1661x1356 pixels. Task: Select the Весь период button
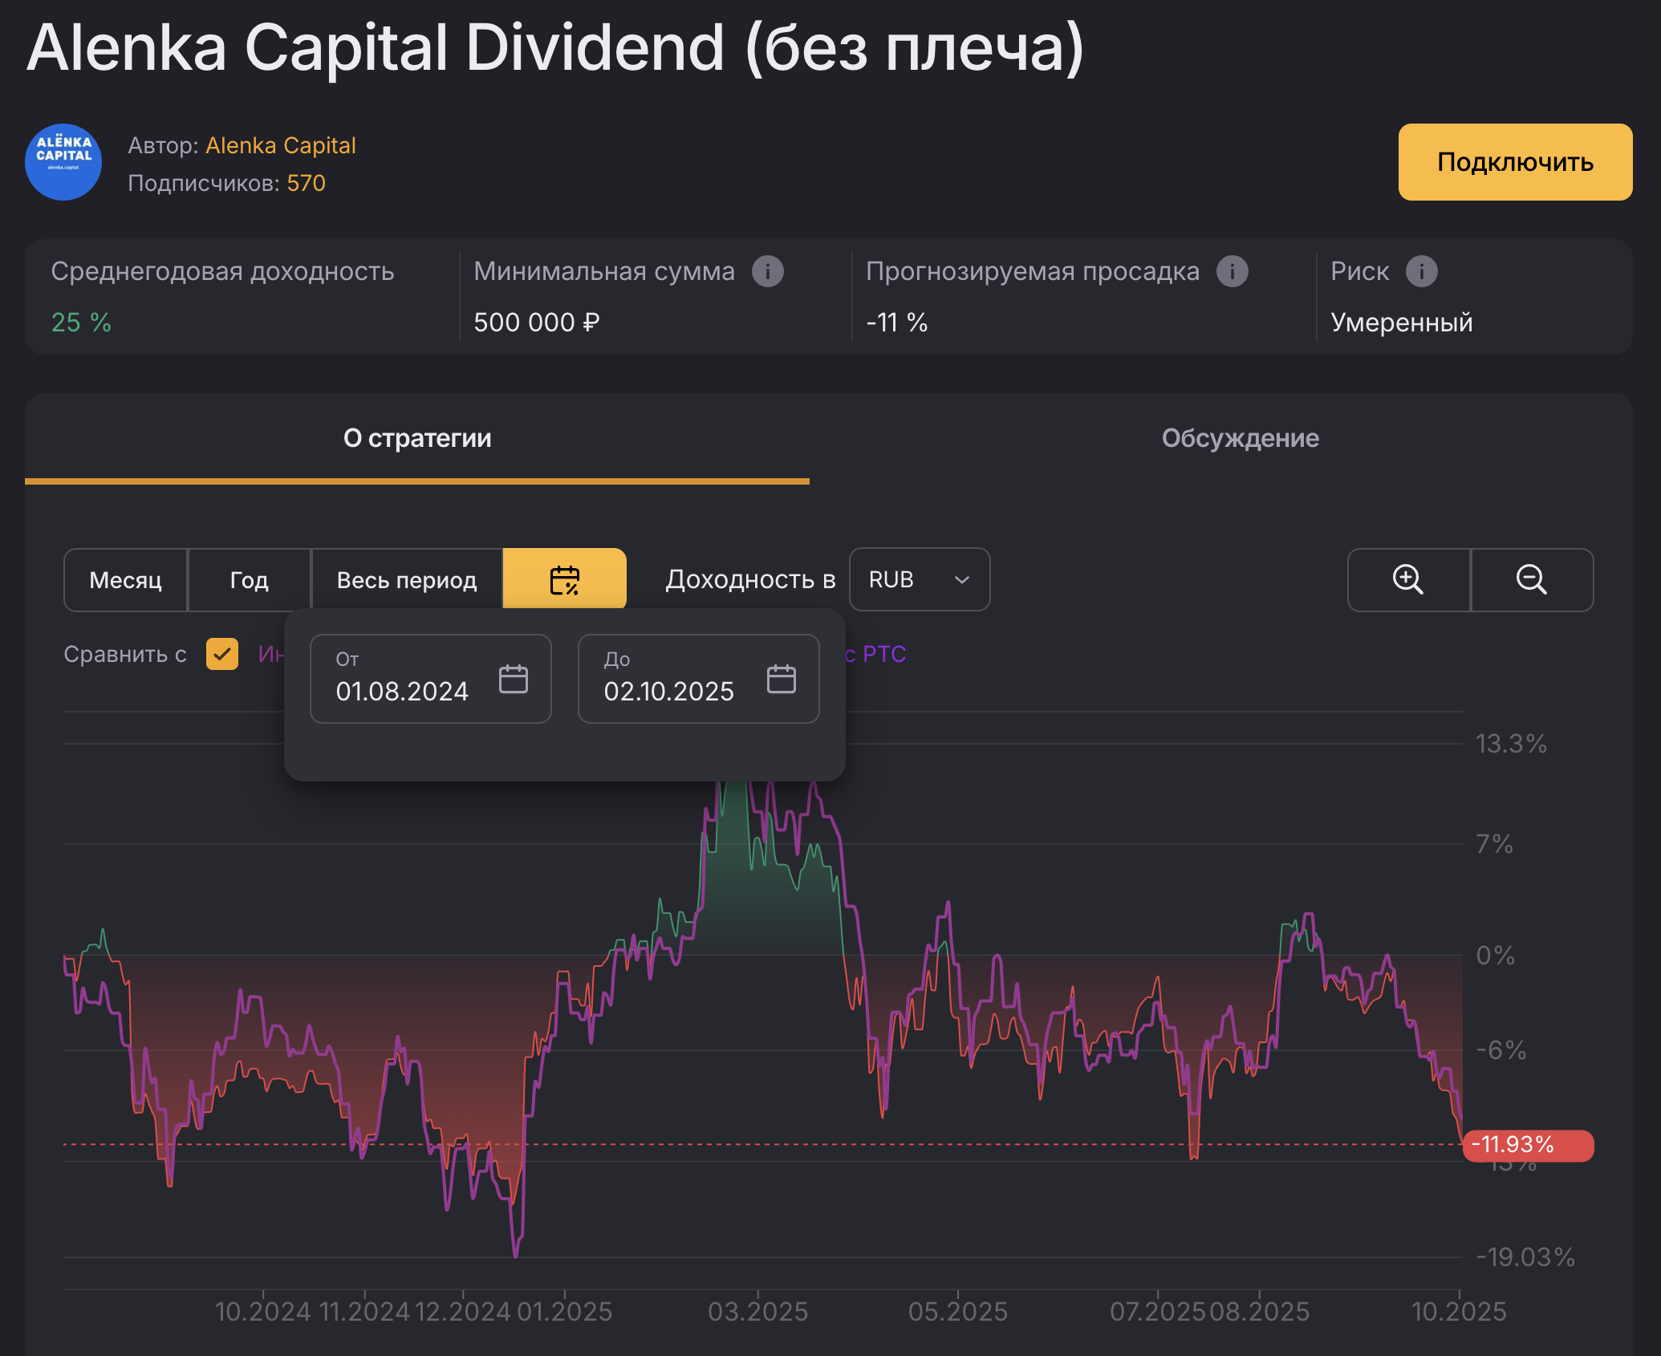click(x=407, y=579)
